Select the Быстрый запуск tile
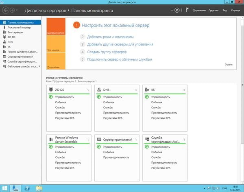This screenshot has height=192, width=244. pyautogui.click(x=56, y=26)
